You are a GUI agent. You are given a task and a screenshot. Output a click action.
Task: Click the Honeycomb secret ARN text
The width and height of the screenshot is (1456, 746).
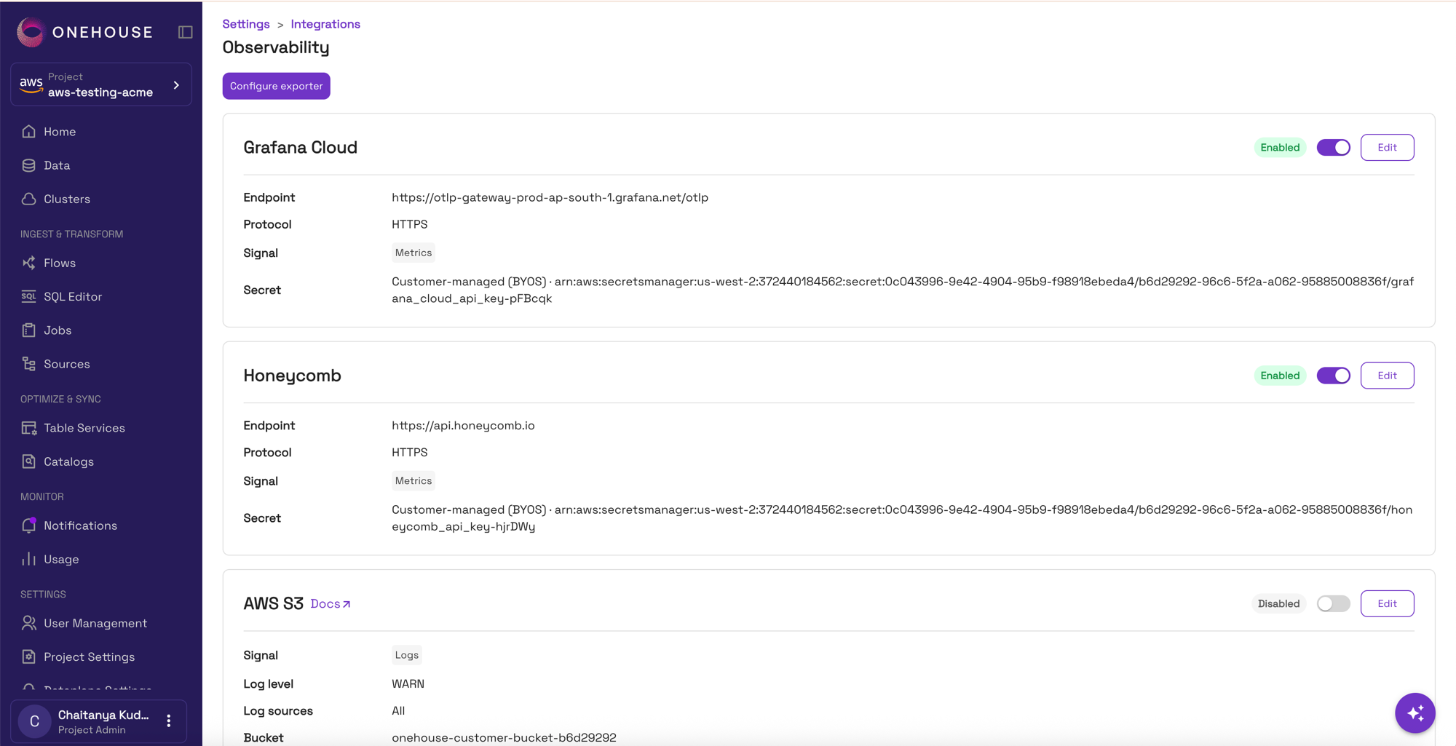903,517
